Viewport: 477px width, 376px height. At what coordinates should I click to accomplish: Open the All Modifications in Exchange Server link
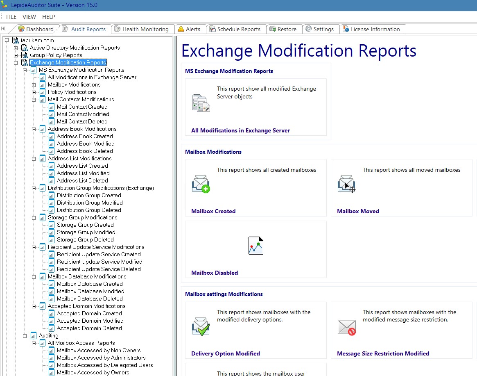coord(240,130)
